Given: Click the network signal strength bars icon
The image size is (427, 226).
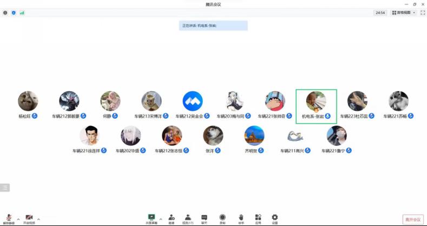Looking at the screenshot, I should click(x=22, y=13).
